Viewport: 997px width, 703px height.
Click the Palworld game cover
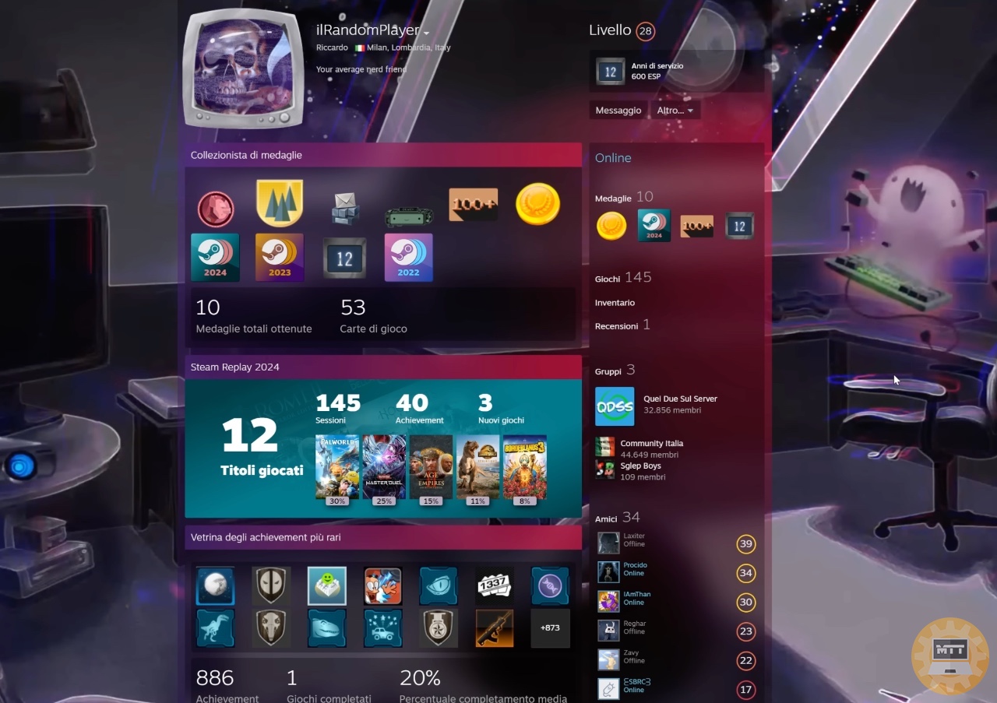tap(337, 466)
